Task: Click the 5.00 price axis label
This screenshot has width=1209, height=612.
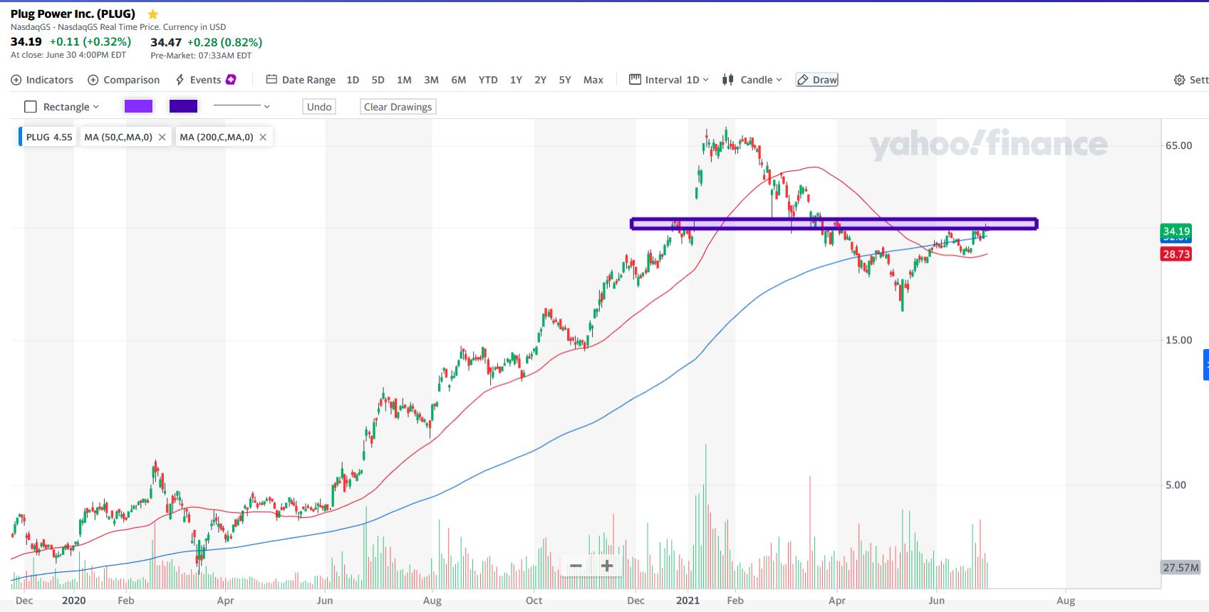Action: (1176, 485)
